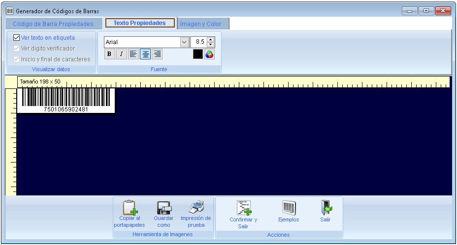The width and height of the screenshot is (457, 245).
Task: Decrease font size with down arrow
Action: click(211, 45)
